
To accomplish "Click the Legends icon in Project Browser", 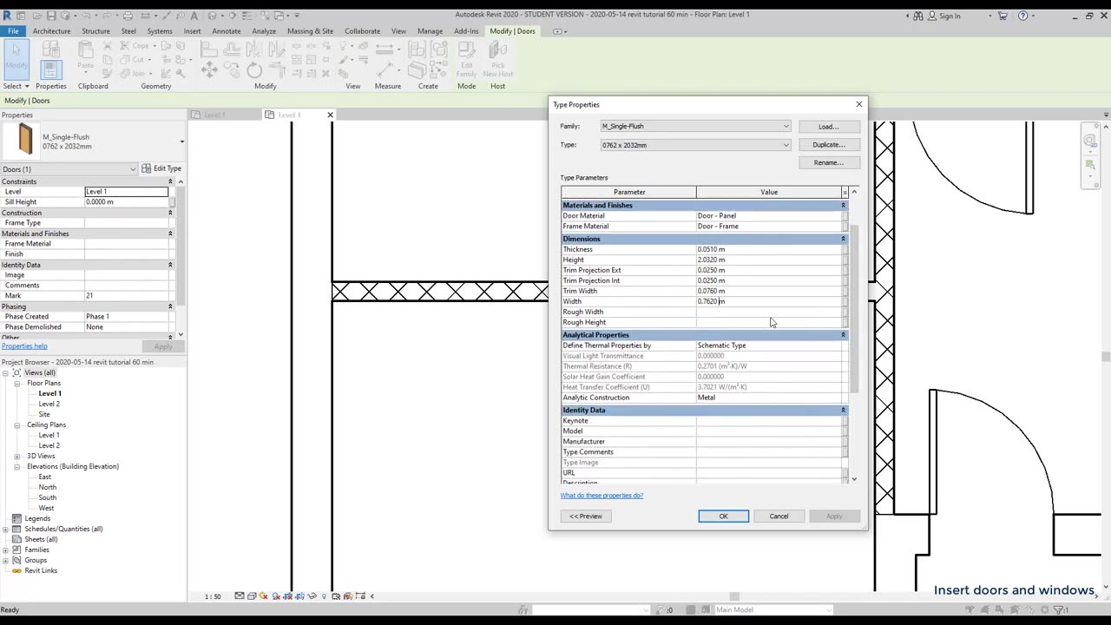I will click(16, 518).
